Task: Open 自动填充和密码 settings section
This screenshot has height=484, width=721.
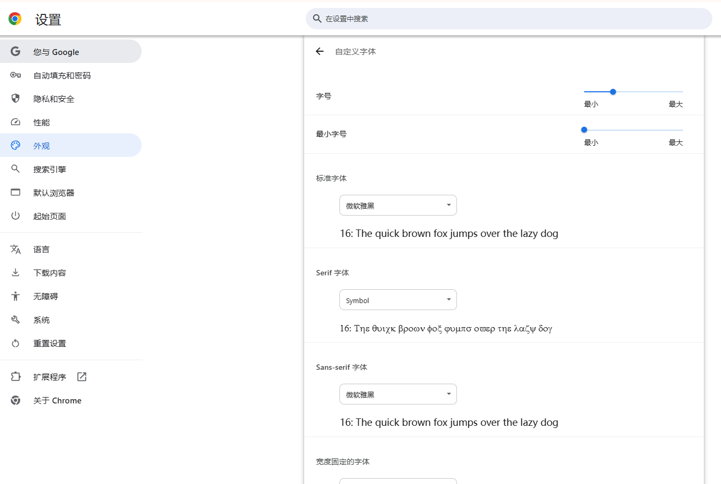Action: [71, 75]
